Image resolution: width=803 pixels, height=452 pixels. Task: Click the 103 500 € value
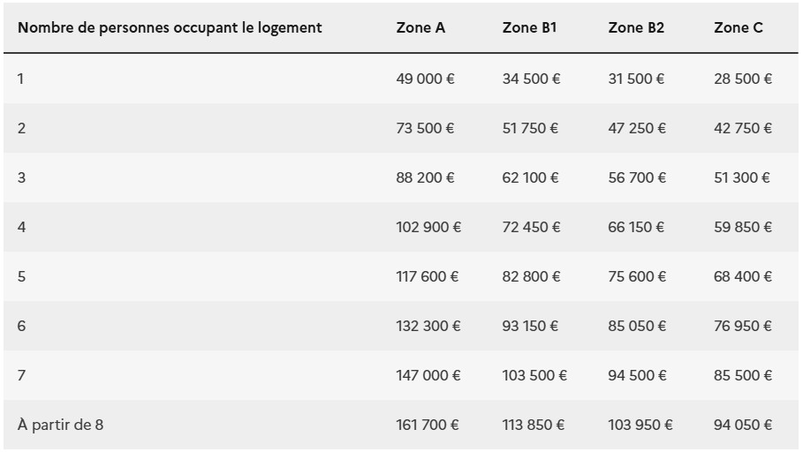tap(534, 375)
